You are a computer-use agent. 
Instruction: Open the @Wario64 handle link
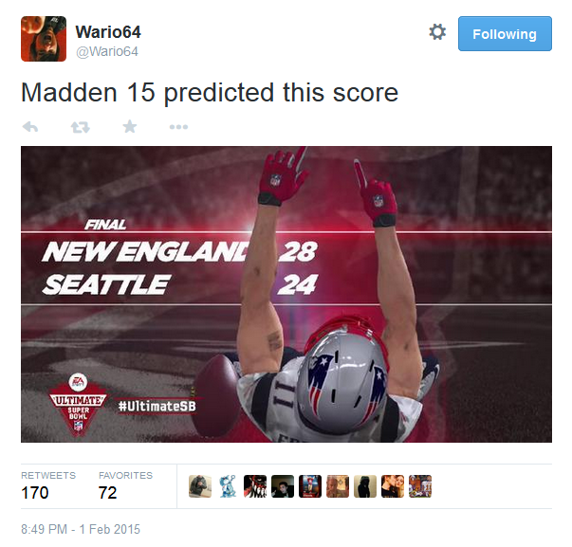point(107,51)
